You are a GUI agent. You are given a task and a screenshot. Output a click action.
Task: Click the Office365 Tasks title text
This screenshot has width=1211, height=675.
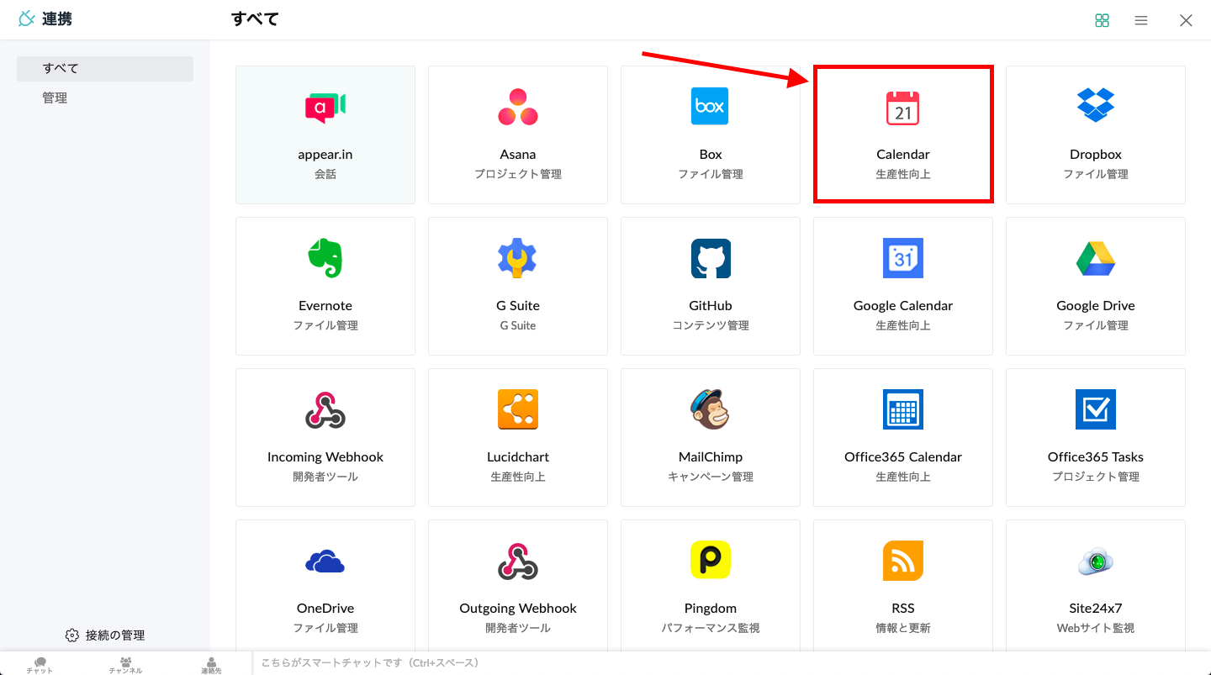tap(1096, 457)
